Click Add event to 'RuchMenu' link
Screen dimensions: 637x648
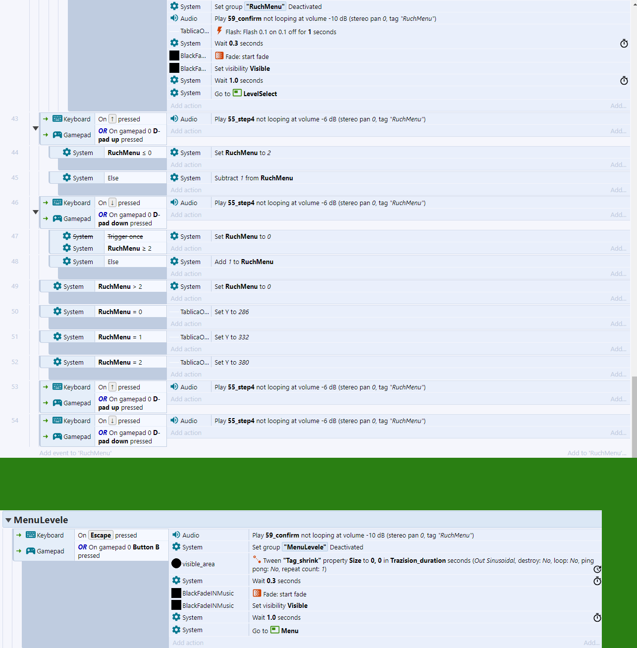75,453
